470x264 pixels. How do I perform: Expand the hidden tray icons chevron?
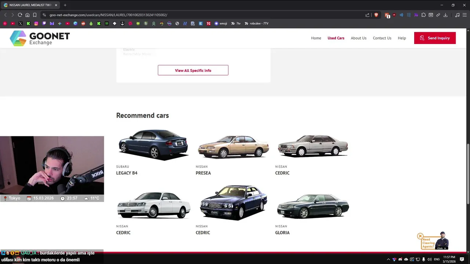point(388,259)
